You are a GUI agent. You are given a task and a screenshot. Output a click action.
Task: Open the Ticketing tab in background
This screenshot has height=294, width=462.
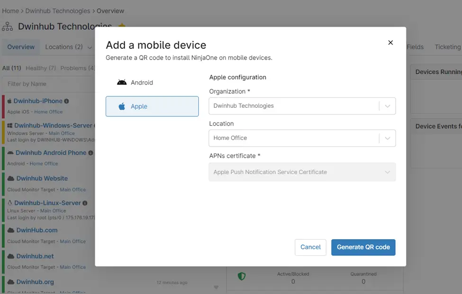(x=448, y=47)
